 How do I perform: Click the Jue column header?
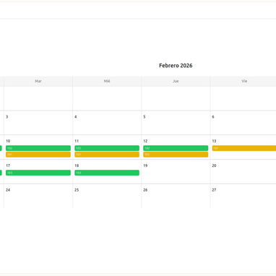176,81
